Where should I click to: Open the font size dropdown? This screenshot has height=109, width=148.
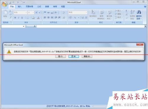[33, 12]
